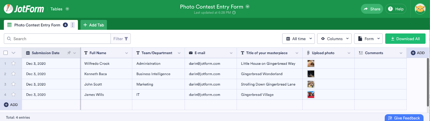The image size is (430, 121).
Task: Click the Add Tab button
Action: tap(94, 25)
